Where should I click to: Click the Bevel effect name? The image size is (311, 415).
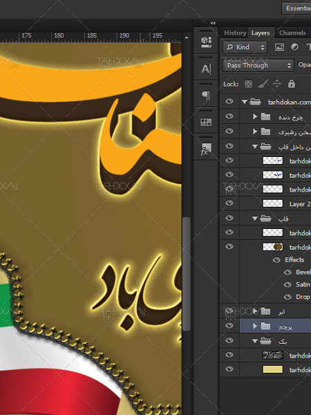click(303, 273)
